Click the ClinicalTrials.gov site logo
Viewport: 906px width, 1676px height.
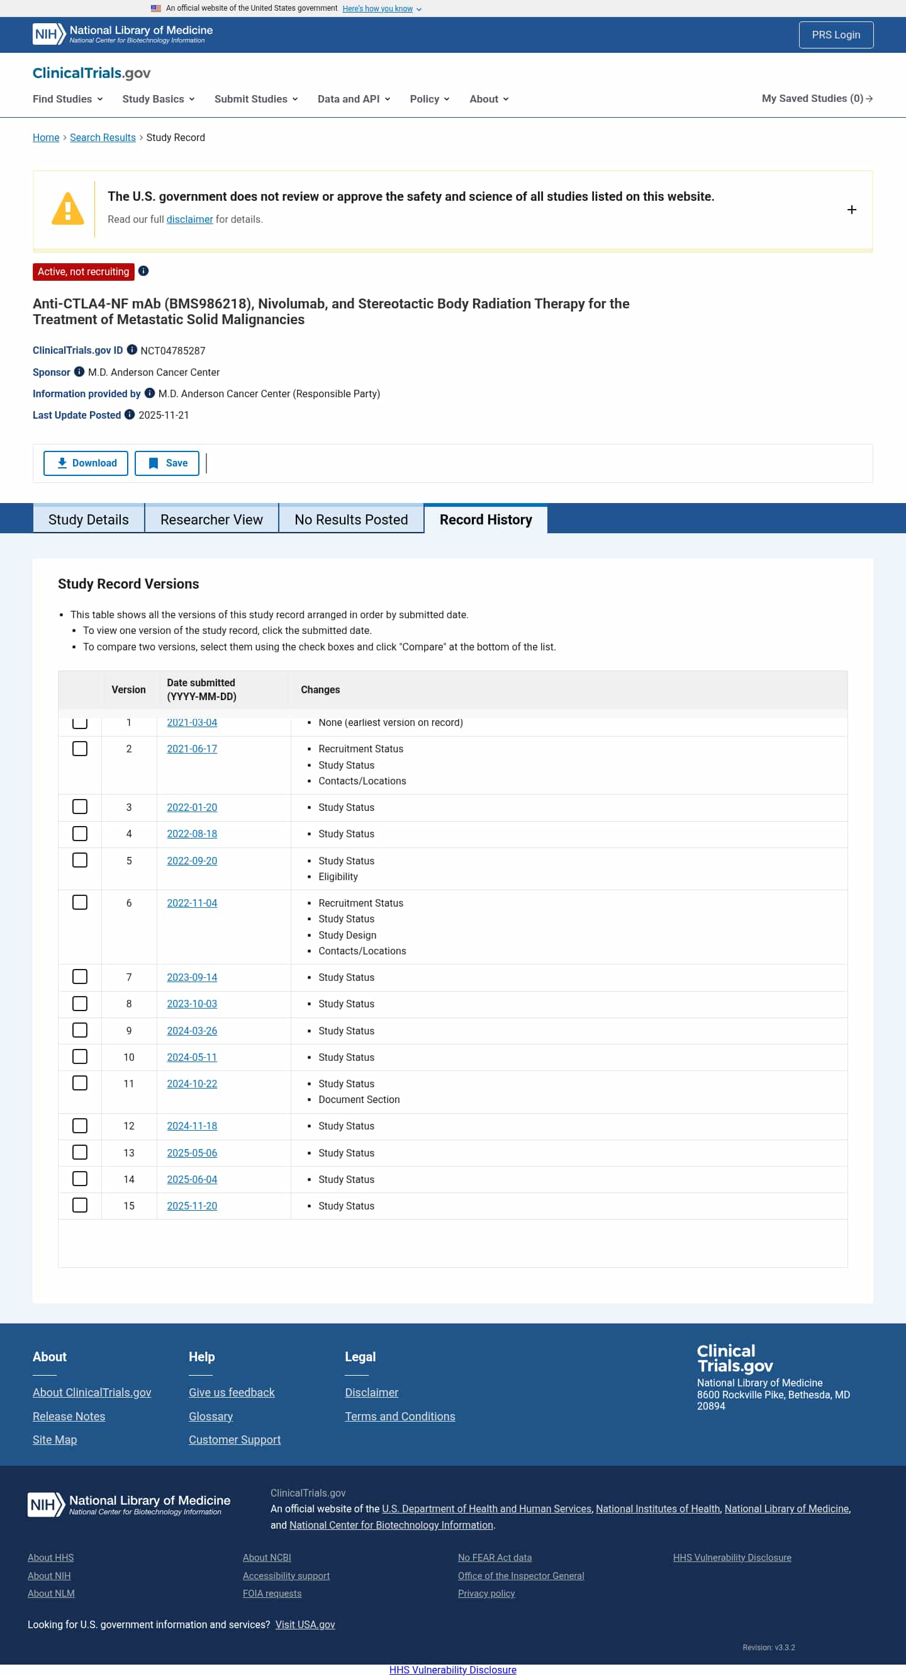(92, 73)
